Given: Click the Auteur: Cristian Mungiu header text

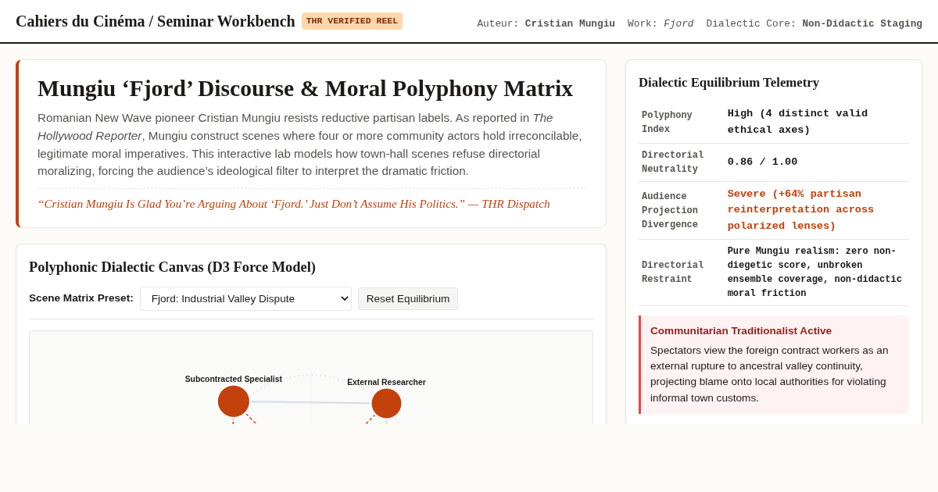Looking at the screenshot, I should 546,23.
